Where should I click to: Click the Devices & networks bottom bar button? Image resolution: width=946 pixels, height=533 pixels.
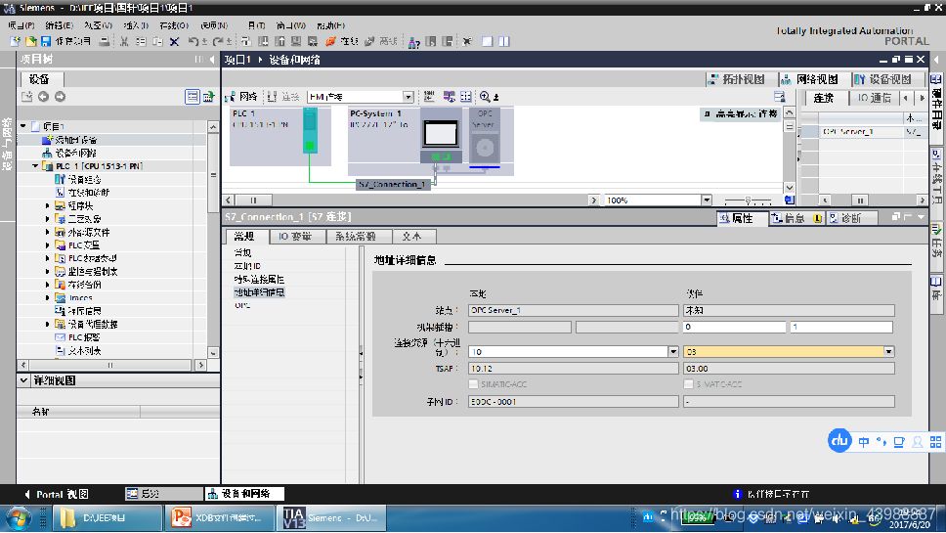(245, 494)
